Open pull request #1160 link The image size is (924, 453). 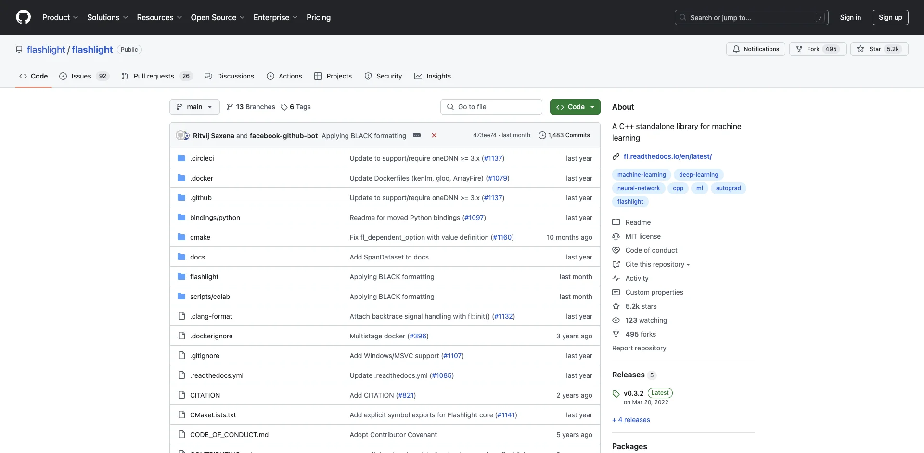click(x=502, y=237)
